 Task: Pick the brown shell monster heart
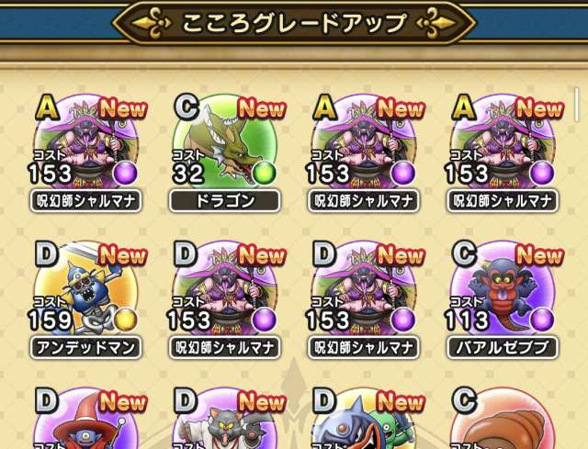tap(503, 419)
